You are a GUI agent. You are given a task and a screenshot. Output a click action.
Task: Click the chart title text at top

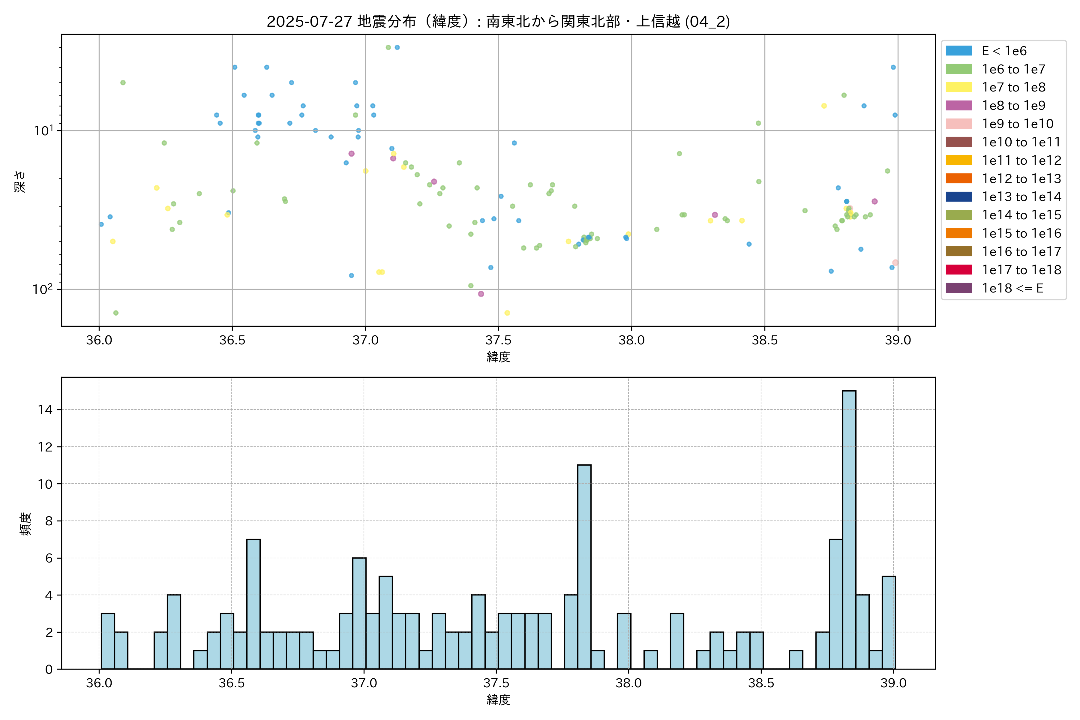point(498,21)
